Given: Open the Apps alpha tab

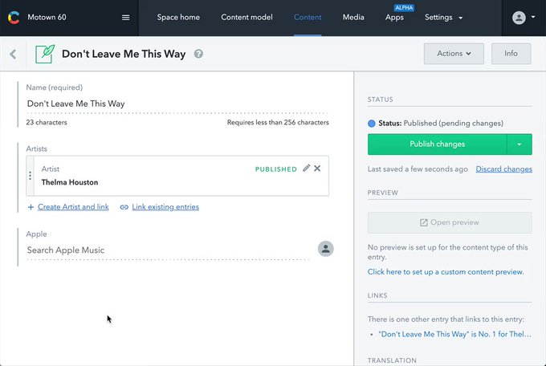Looking at the screenshot, I should 394,18.
